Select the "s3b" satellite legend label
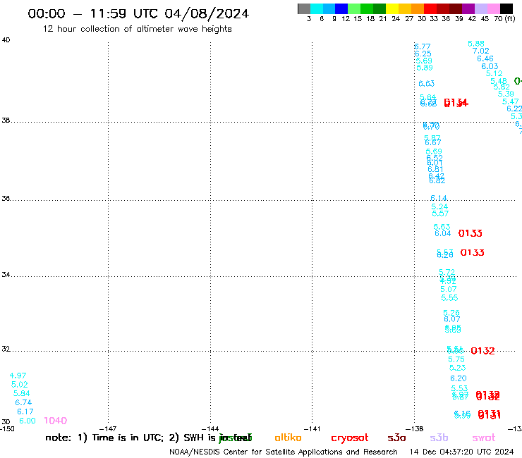 pyautogui.click(x=439, y=438)
